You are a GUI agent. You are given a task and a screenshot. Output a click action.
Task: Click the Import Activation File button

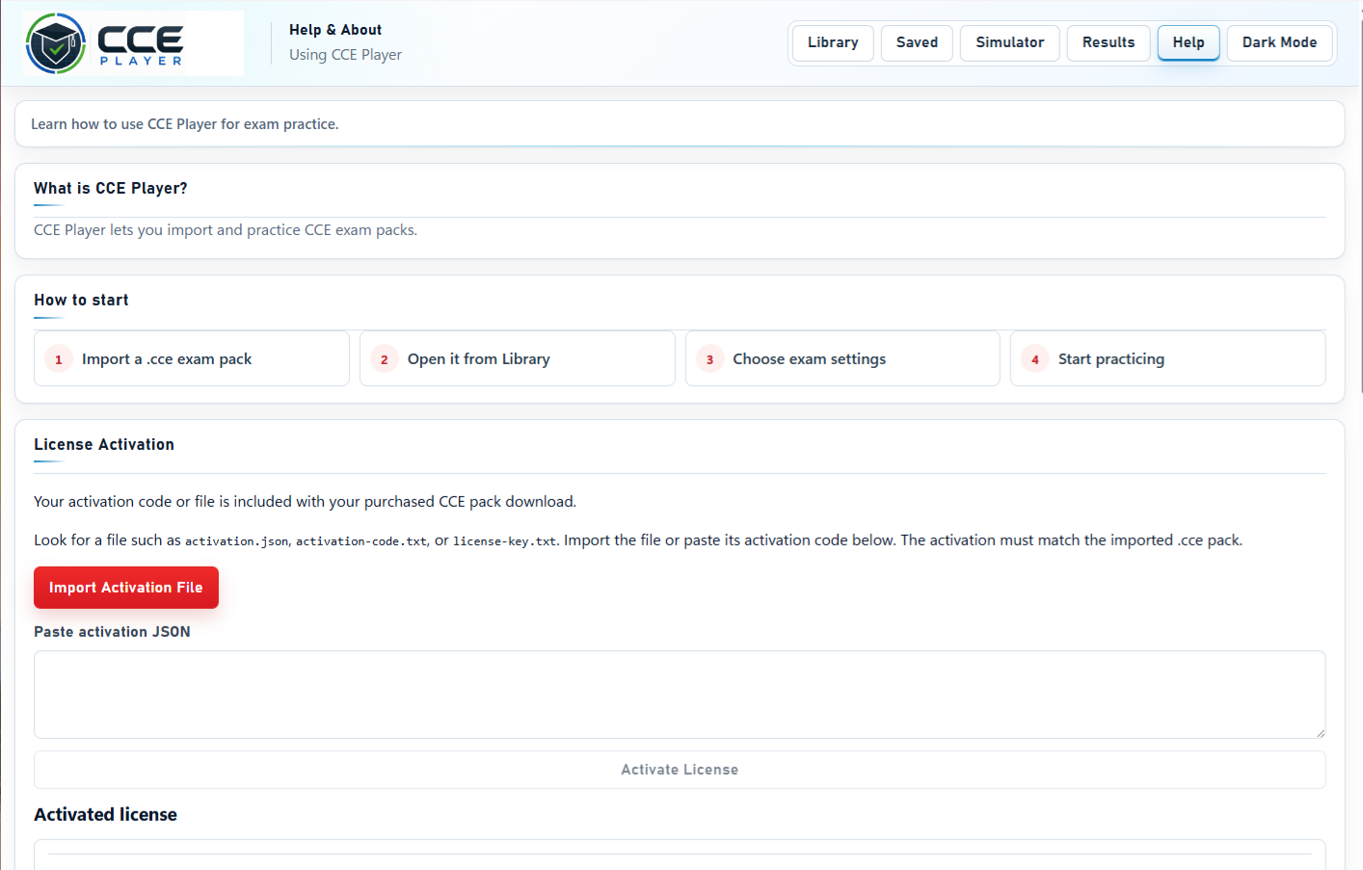(126, 588)
